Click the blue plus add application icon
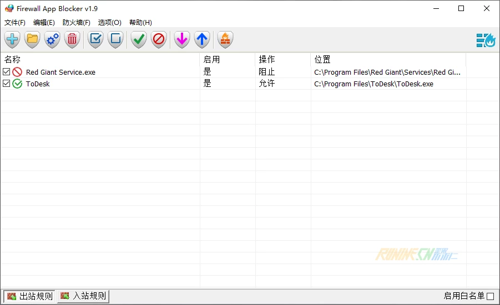500x305 pixels. [12, 39]
